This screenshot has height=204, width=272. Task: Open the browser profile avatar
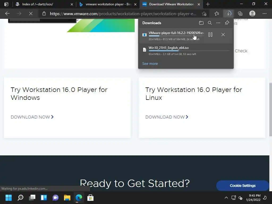click(x=252, y=14)
